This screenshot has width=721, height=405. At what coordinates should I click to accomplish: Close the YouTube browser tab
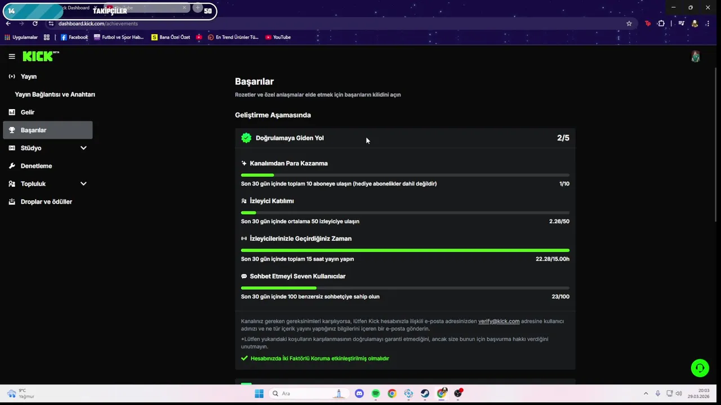click(184, 8)
